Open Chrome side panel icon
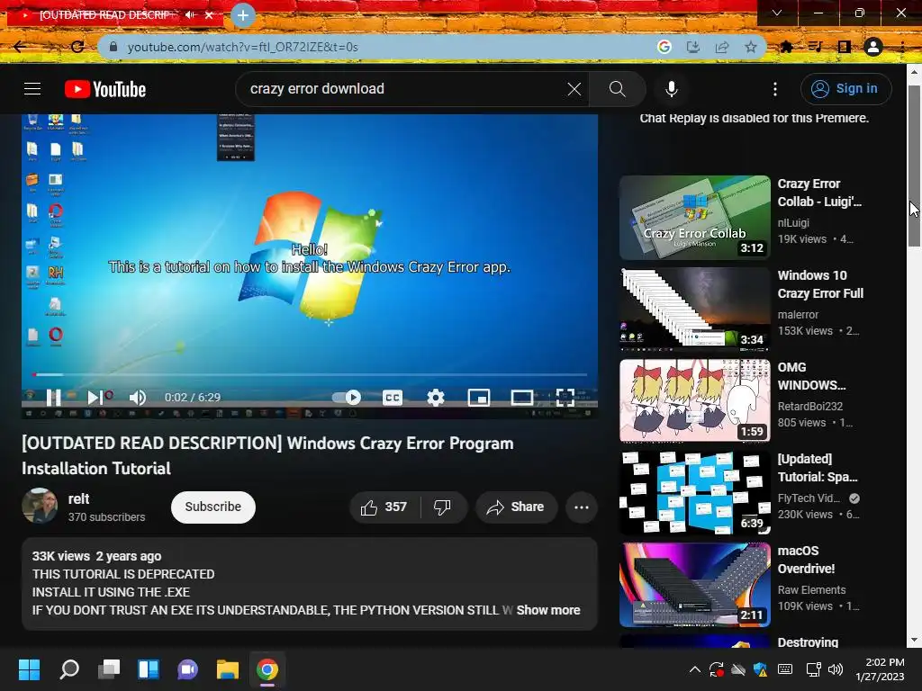The height and width of the screenshot is (691, 922). click(845, 47)
